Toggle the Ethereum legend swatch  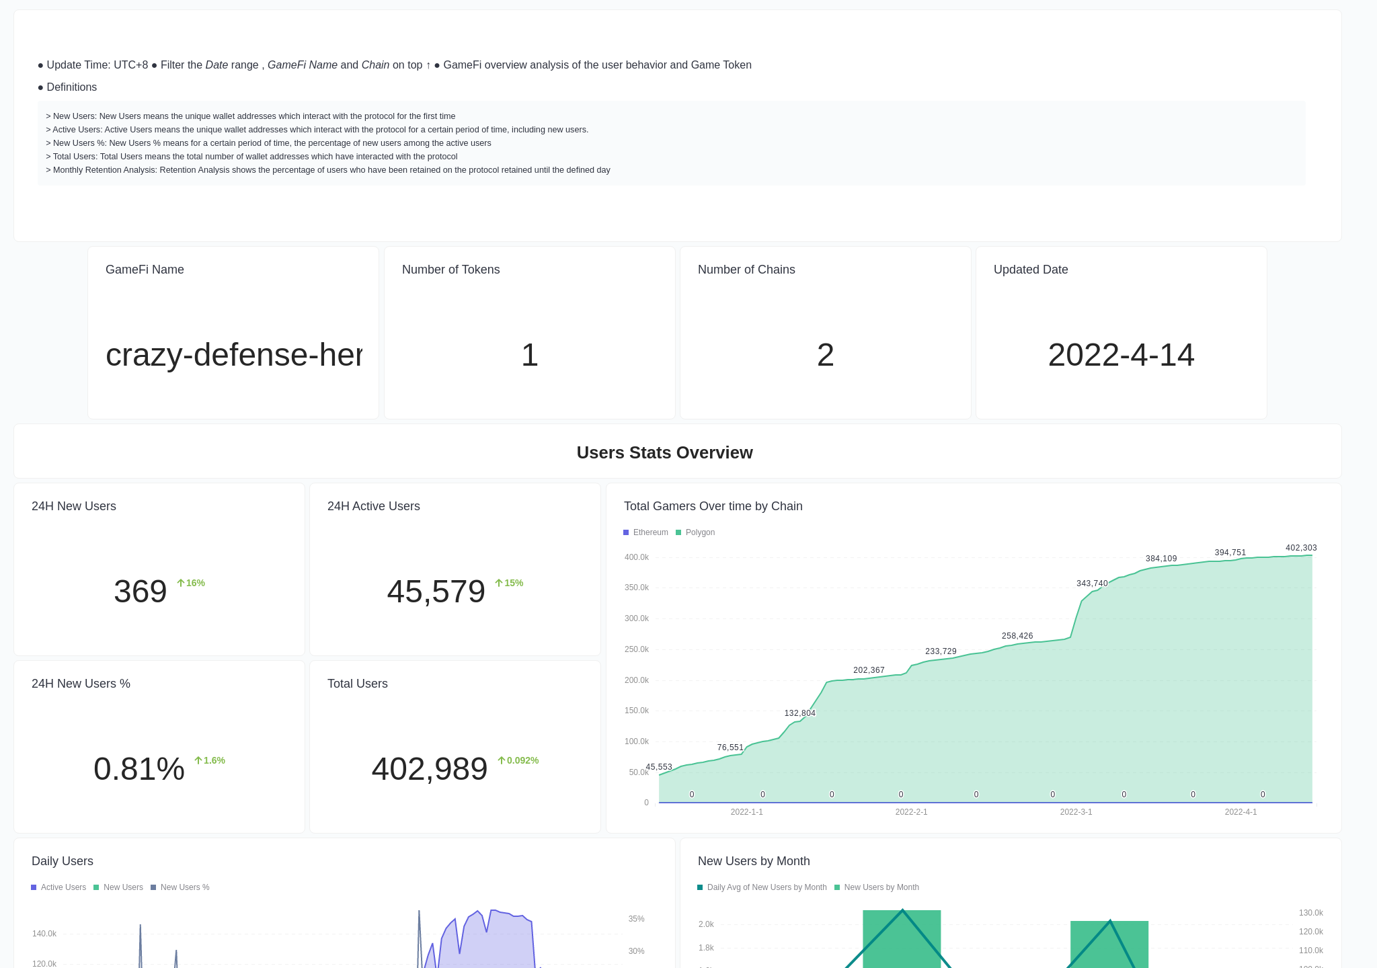pyautogui.click(x=626, y=532)
